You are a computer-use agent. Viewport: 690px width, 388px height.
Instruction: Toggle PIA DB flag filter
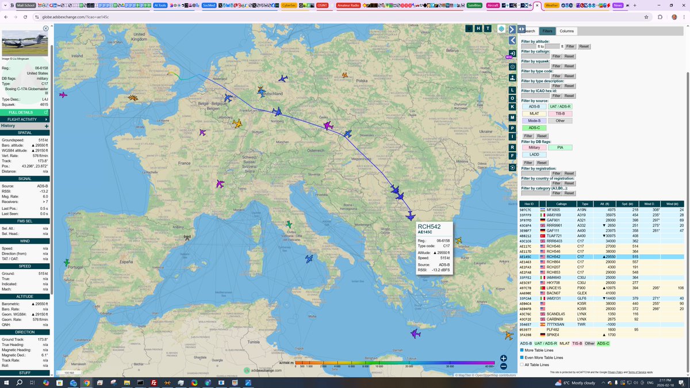[561, 148]
